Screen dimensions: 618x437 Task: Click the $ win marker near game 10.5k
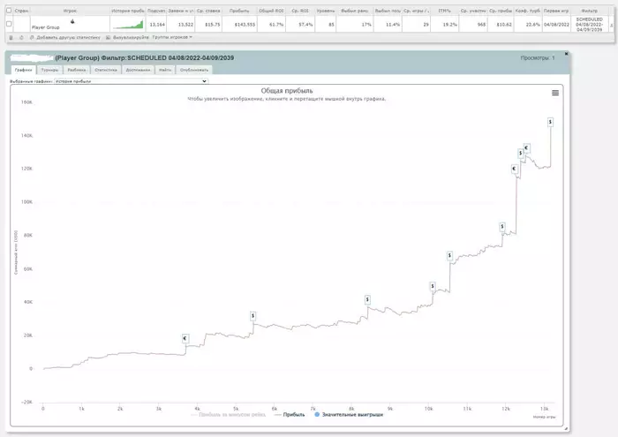(449, 256)
